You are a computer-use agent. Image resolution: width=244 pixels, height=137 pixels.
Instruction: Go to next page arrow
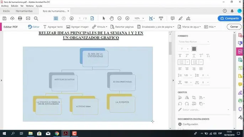71,18
